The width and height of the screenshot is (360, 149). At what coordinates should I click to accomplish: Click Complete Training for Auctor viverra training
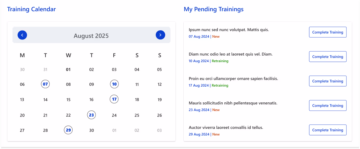coord(328,130)
